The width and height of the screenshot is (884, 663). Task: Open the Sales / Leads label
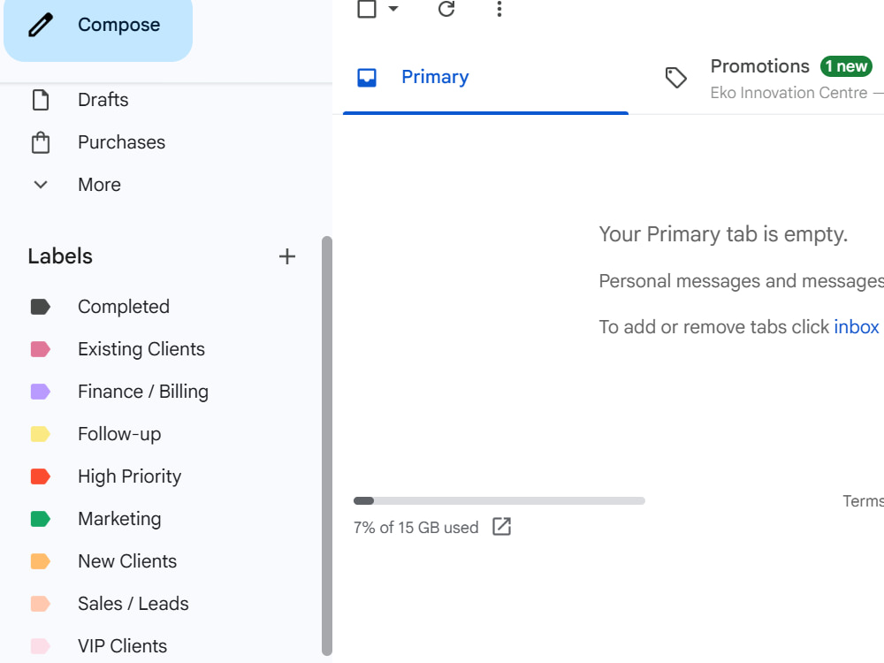click(133, 603)
